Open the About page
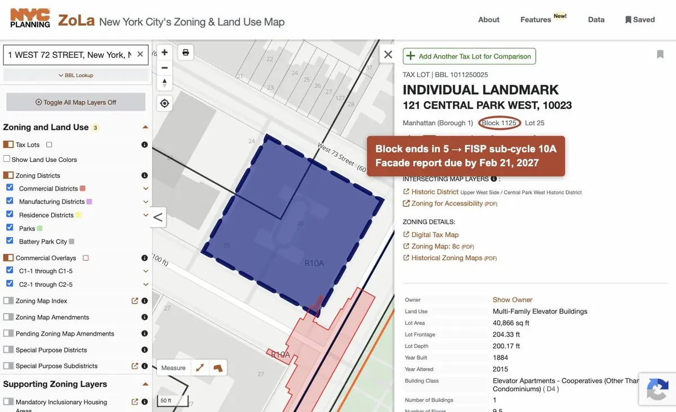 [488, 19]
